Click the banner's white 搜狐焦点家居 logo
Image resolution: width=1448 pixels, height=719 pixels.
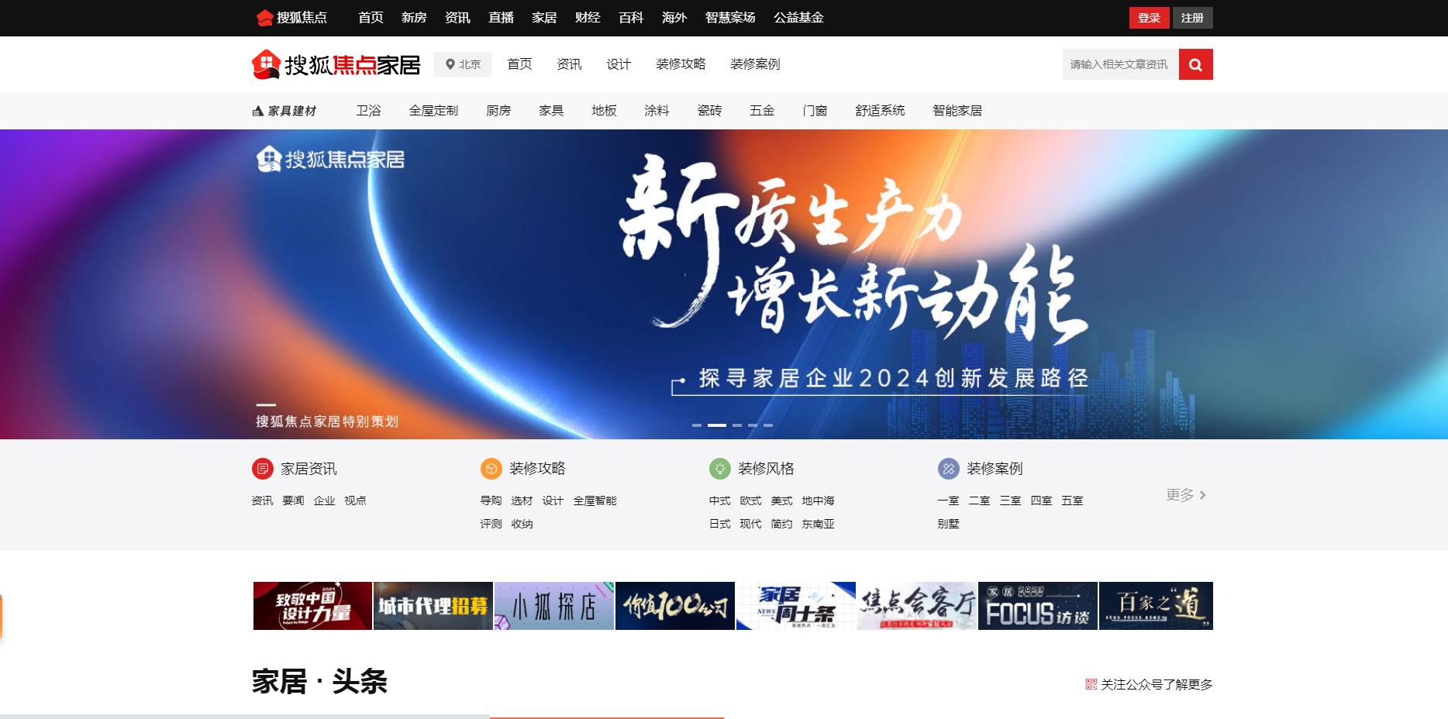pos(331,159)
